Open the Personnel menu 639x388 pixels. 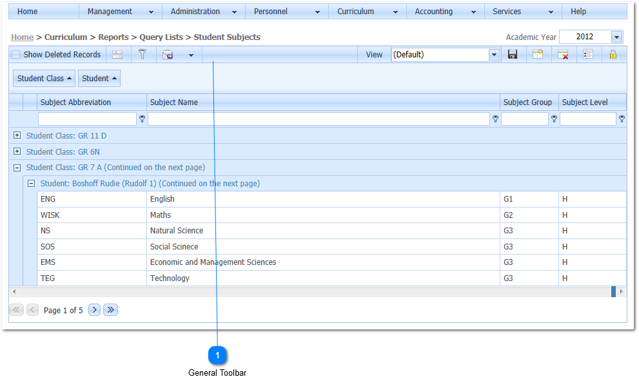click(286, 12)
